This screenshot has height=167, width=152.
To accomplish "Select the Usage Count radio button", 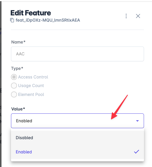I will coord(14,86).
